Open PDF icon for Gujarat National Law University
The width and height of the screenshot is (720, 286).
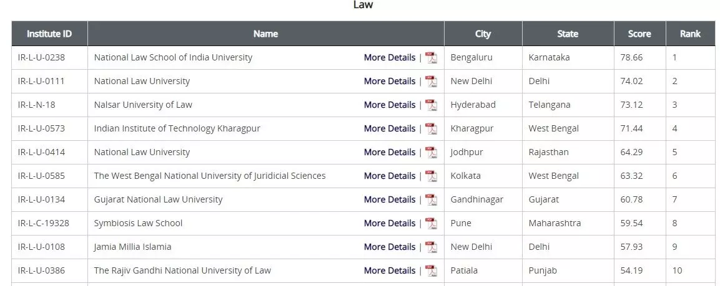[431, 200]
